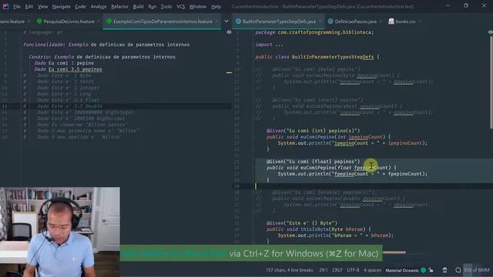
Task: Click the package com.craftofprogramming.biblioteca line
Action: 314,32
